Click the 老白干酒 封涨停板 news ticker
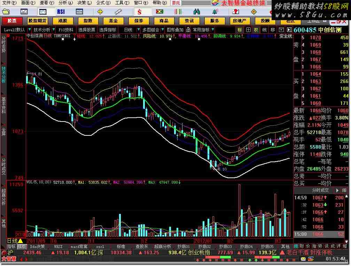 [x=310, y=252]
